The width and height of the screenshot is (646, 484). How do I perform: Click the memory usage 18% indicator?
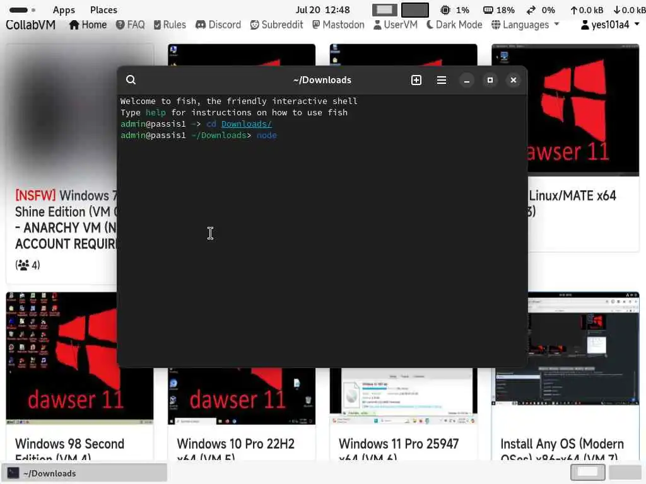pos(499,10)
